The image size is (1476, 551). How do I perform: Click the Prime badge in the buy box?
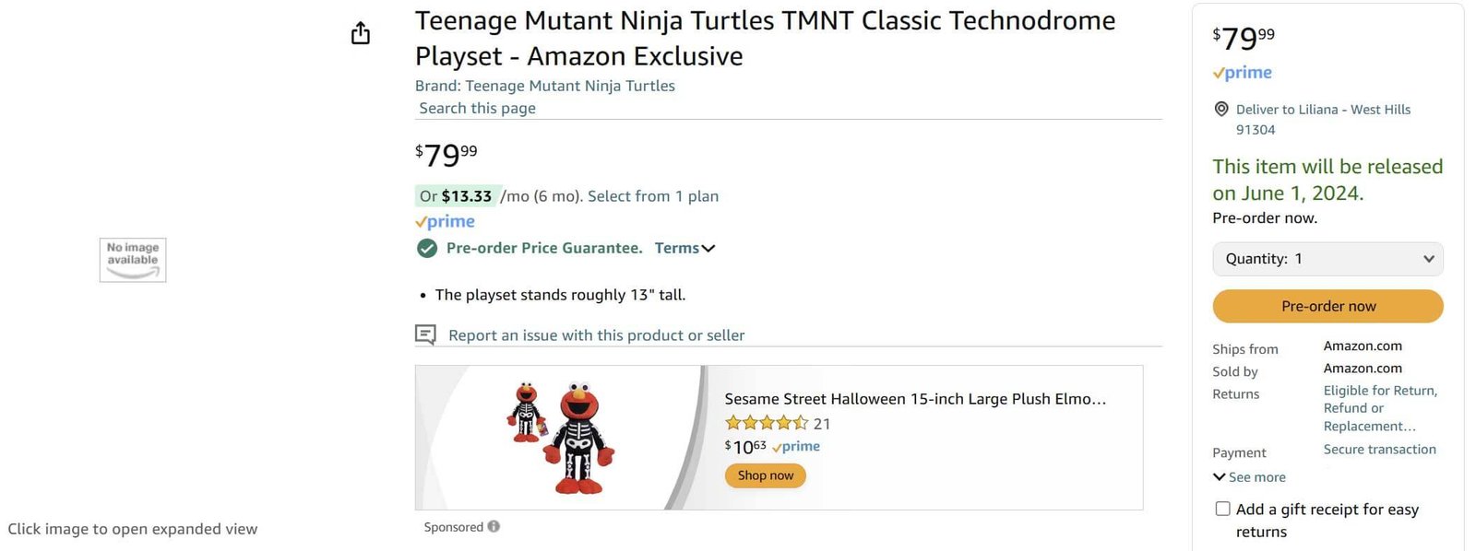[x=1243, y=73]
